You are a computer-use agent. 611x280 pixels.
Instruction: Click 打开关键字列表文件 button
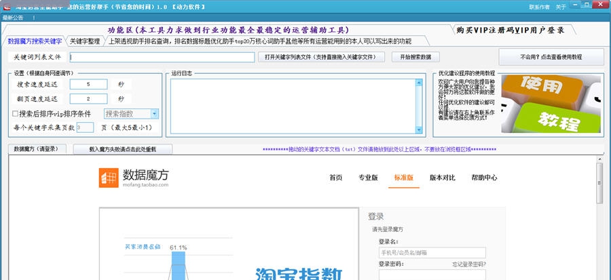321,57
